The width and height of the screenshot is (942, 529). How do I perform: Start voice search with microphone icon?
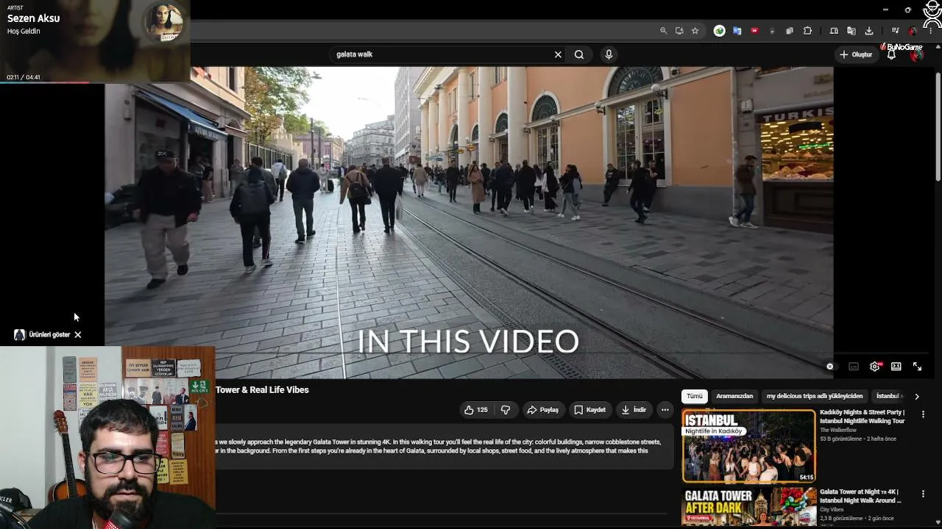pyautogui.click(x=609, y=54)
